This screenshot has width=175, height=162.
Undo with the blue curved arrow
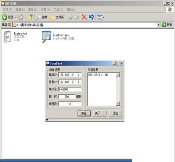(91, 17)
